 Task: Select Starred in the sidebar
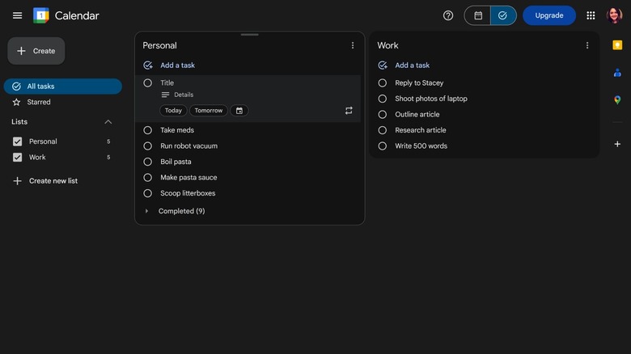(x=39, y=103)
